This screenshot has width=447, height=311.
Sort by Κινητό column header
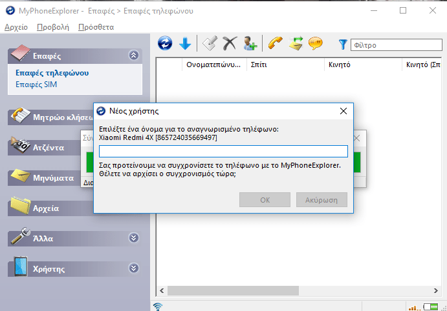click(x=363, y=65)
